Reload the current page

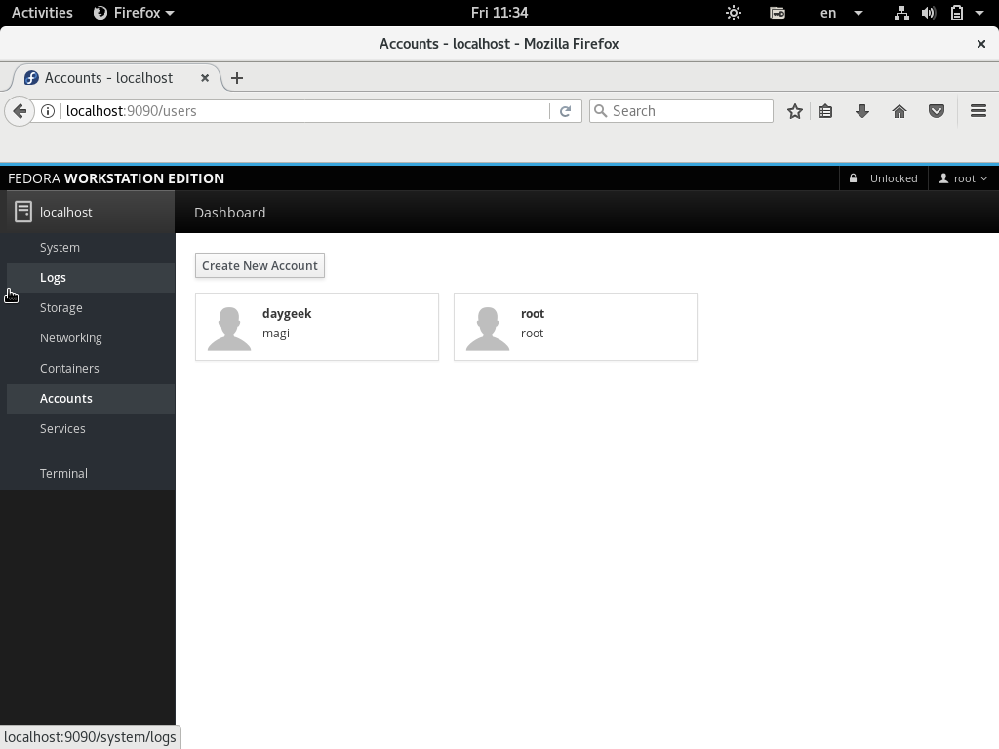click(x=565, y=111)
